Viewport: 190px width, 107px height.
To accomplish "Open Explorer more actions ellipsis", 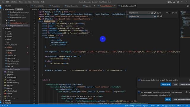I will pyautogui.click(x=27, y=6).
